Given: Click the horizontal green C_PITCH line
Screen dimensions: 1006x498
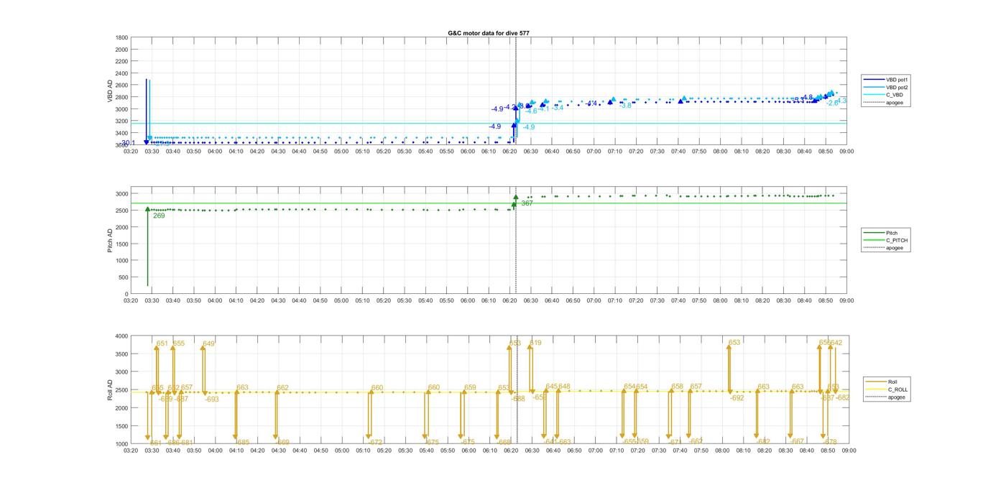Looking at the screenshot, I should pyautogui.click(x=489, y=203).
